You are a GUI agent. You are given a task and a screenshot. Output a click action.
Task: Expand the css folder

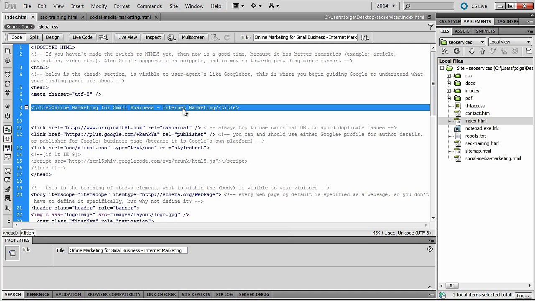(x=449, y=76)
